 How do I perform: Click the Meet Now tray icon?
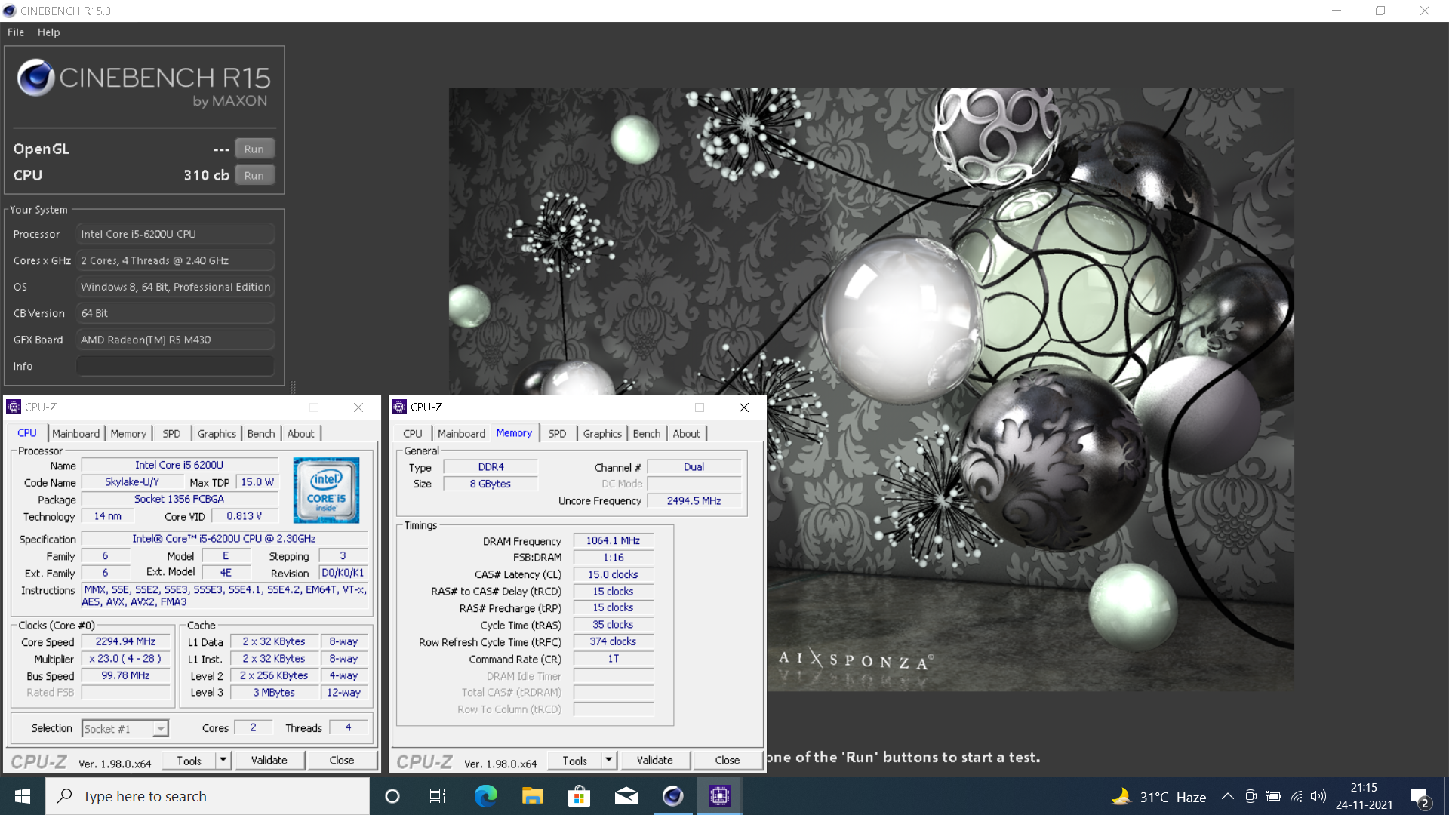1251,796
